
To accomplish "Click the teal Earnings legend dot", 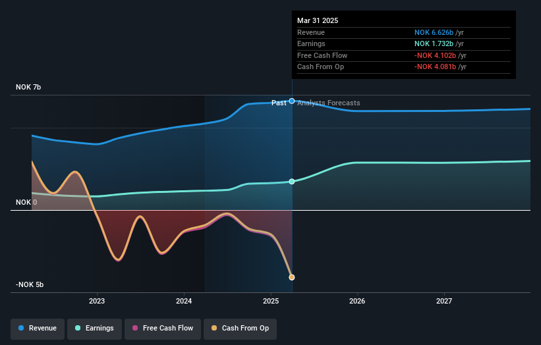I will click(78, 328).
